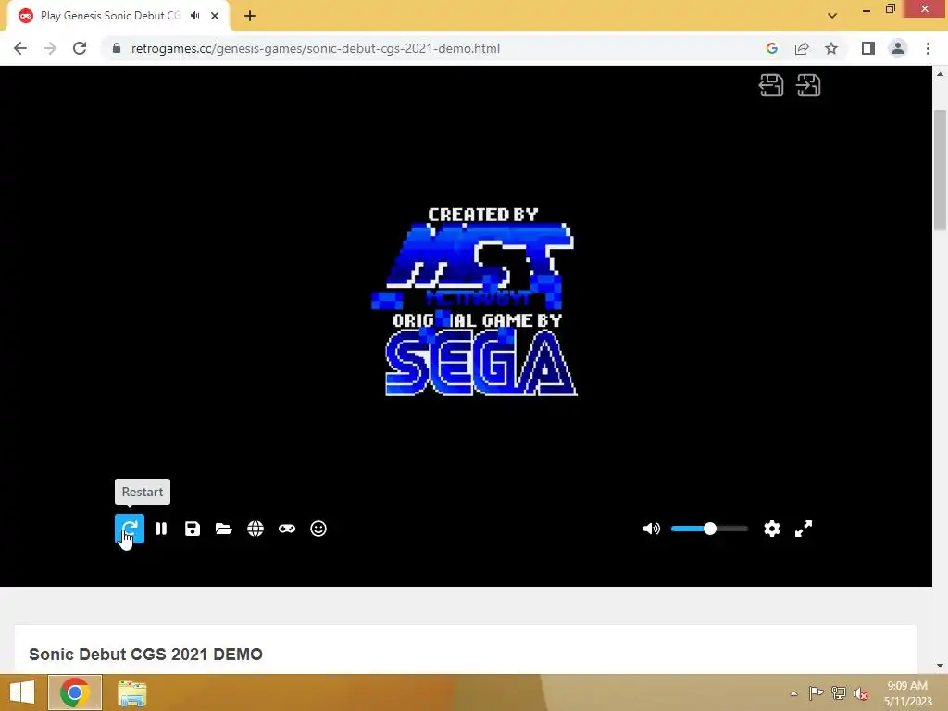Open cheats smiley face icon

[x=318, y=529]
